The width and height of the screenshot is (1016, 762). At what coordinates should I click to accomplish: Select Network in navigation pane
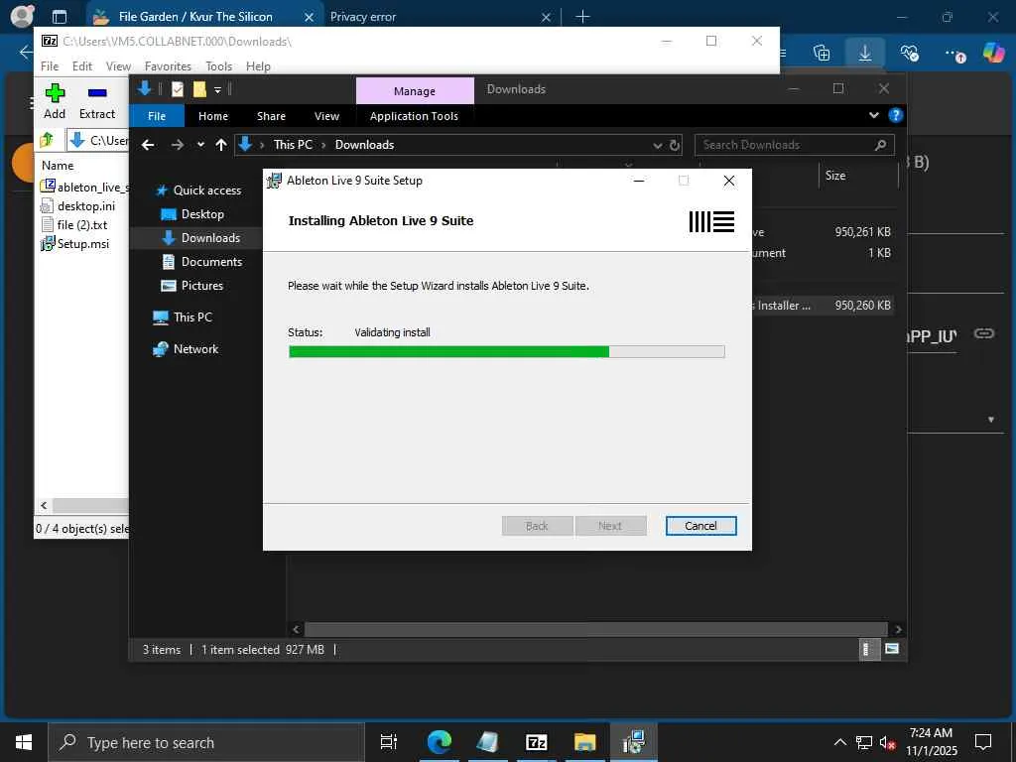coord(187,349)
